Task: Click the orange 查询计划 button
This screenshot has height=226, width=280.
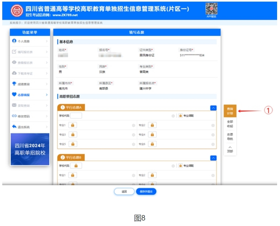Action: click(x=230, y=111)
